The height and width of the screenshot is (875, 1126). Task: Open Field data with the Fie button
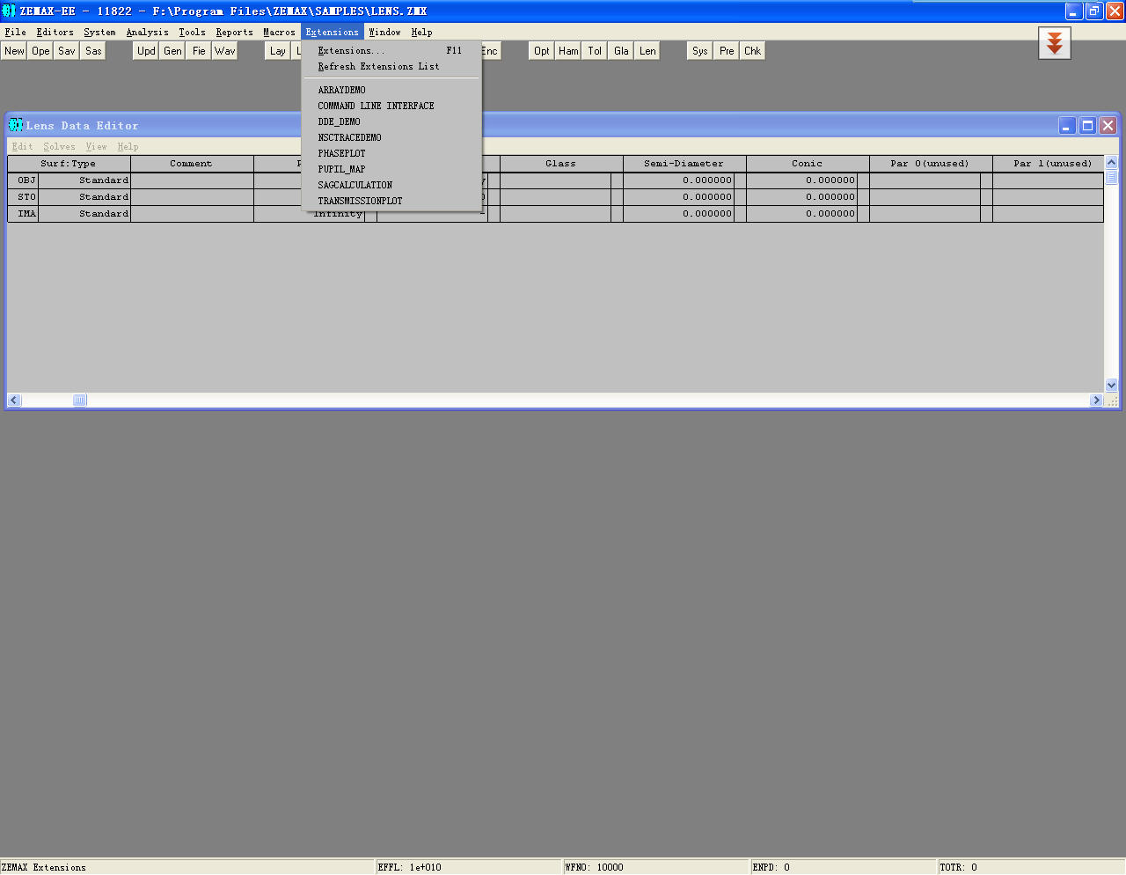coord(199,51)
